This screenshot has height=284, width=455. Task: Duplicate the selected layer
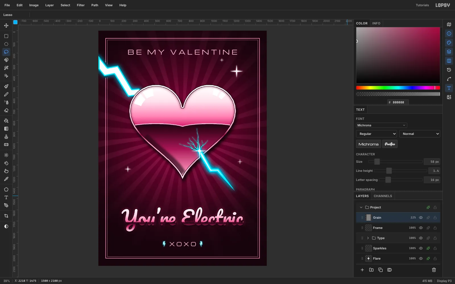380,270
